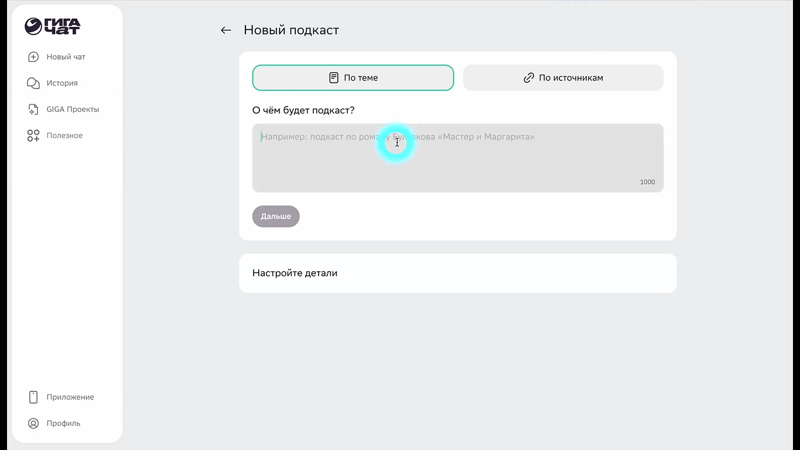The width and height of the screenshot is (800, 450).
Task: Click the chain-link icon in По источникам
Action: pyautogui.click(x=529, y=78)
